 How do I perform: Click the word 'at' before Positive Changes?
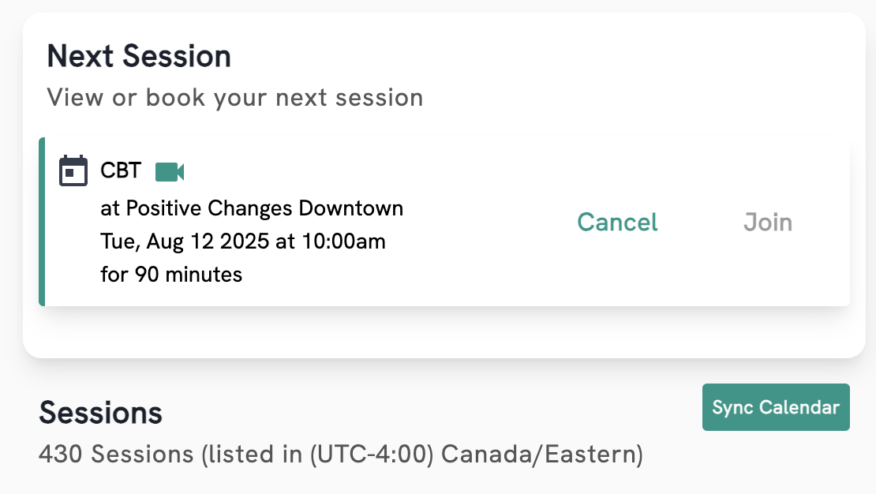tap(110, 208)
